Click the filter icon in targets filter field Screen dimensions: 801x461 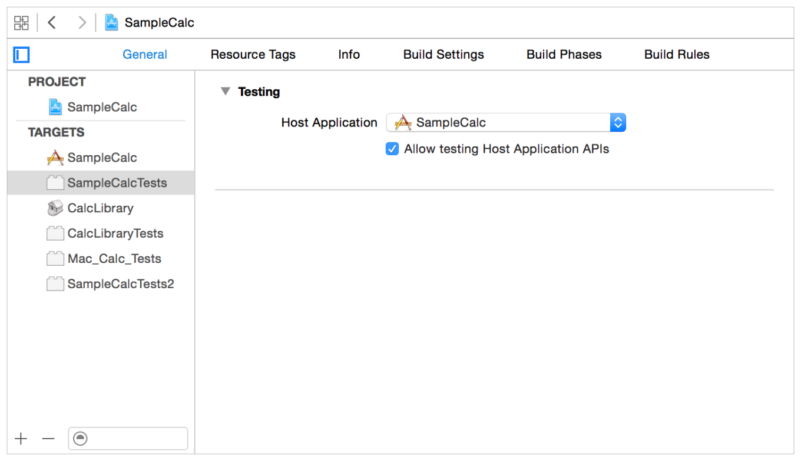pyautogui.click(x=81, y=439)
